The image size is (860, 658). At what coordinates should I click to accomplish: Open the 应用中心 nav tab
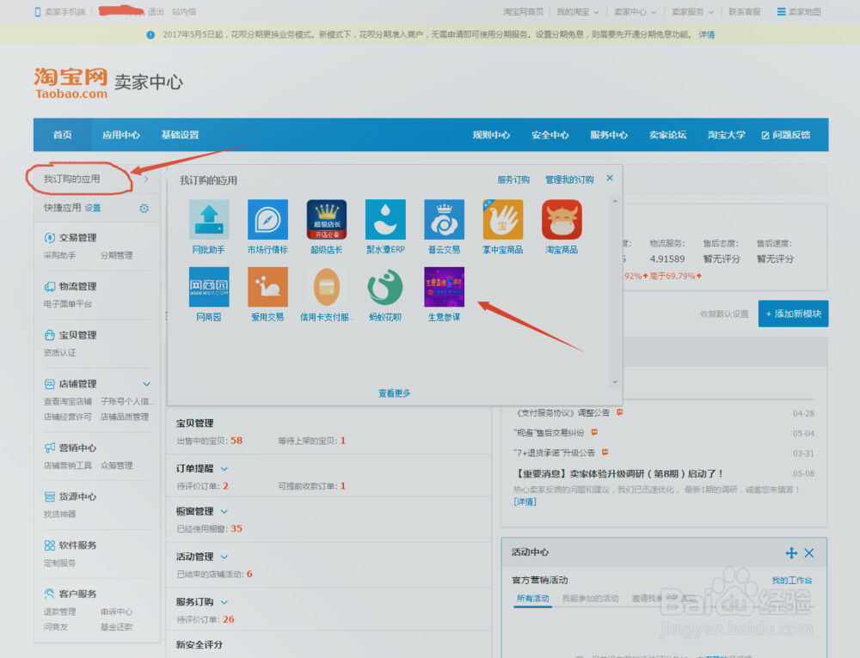click(121, 135)
